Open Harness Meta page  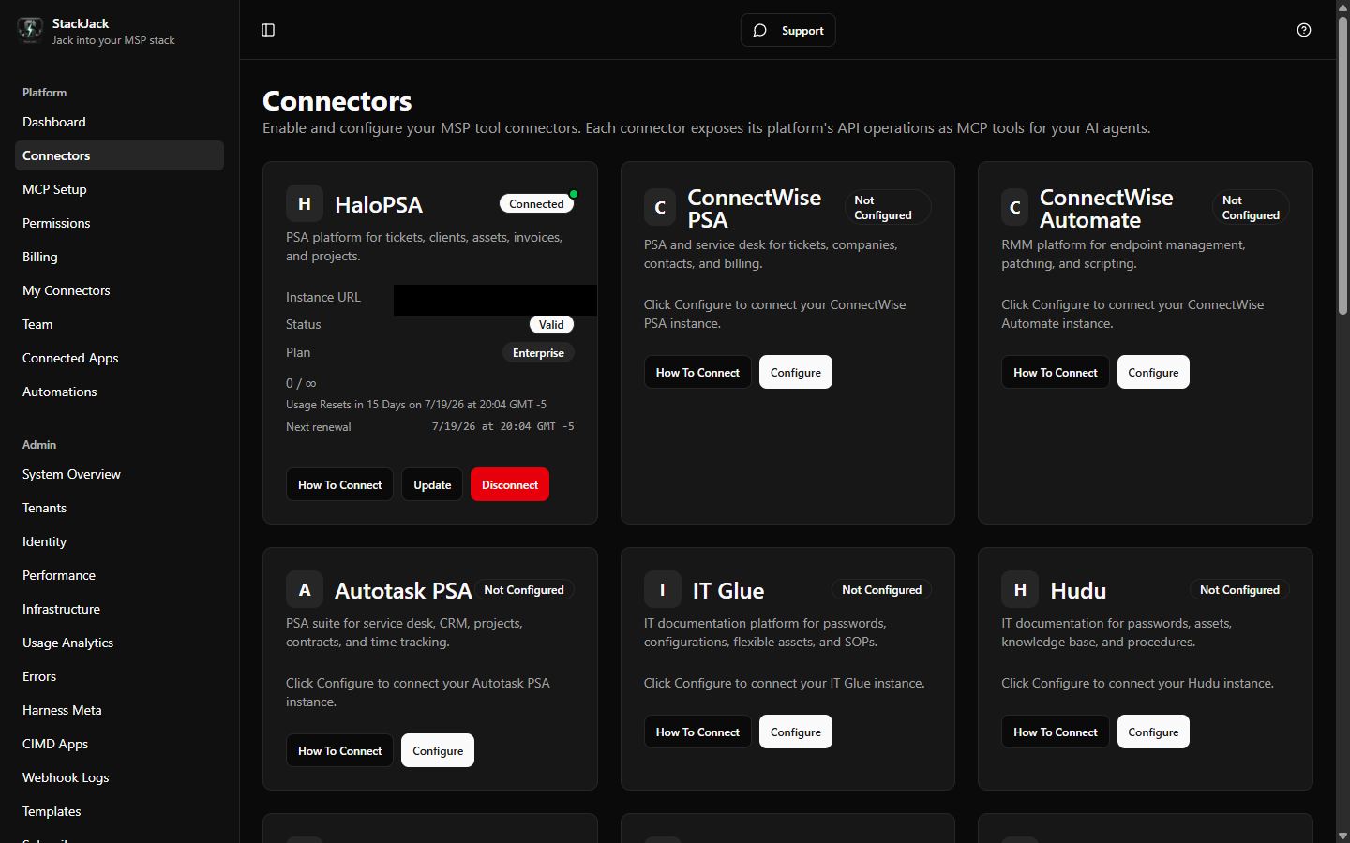click(119, 710)
